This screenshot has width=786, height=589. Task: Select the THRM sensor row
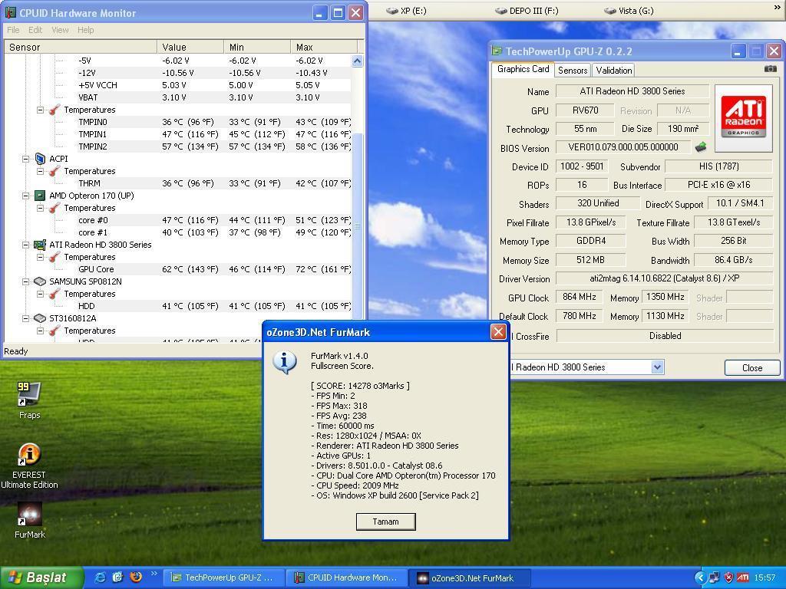tap(178, 183)
